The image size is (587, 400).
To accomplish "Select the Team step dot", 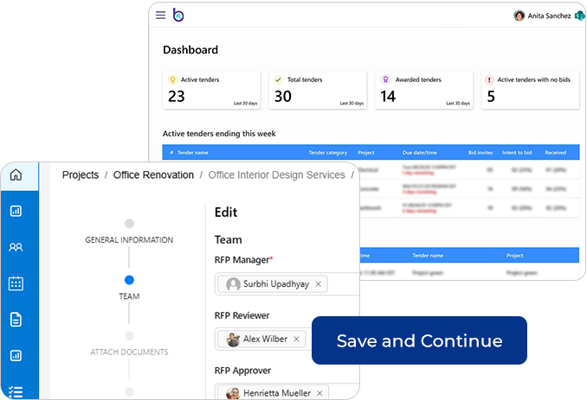I will click(x=129, y=280).
